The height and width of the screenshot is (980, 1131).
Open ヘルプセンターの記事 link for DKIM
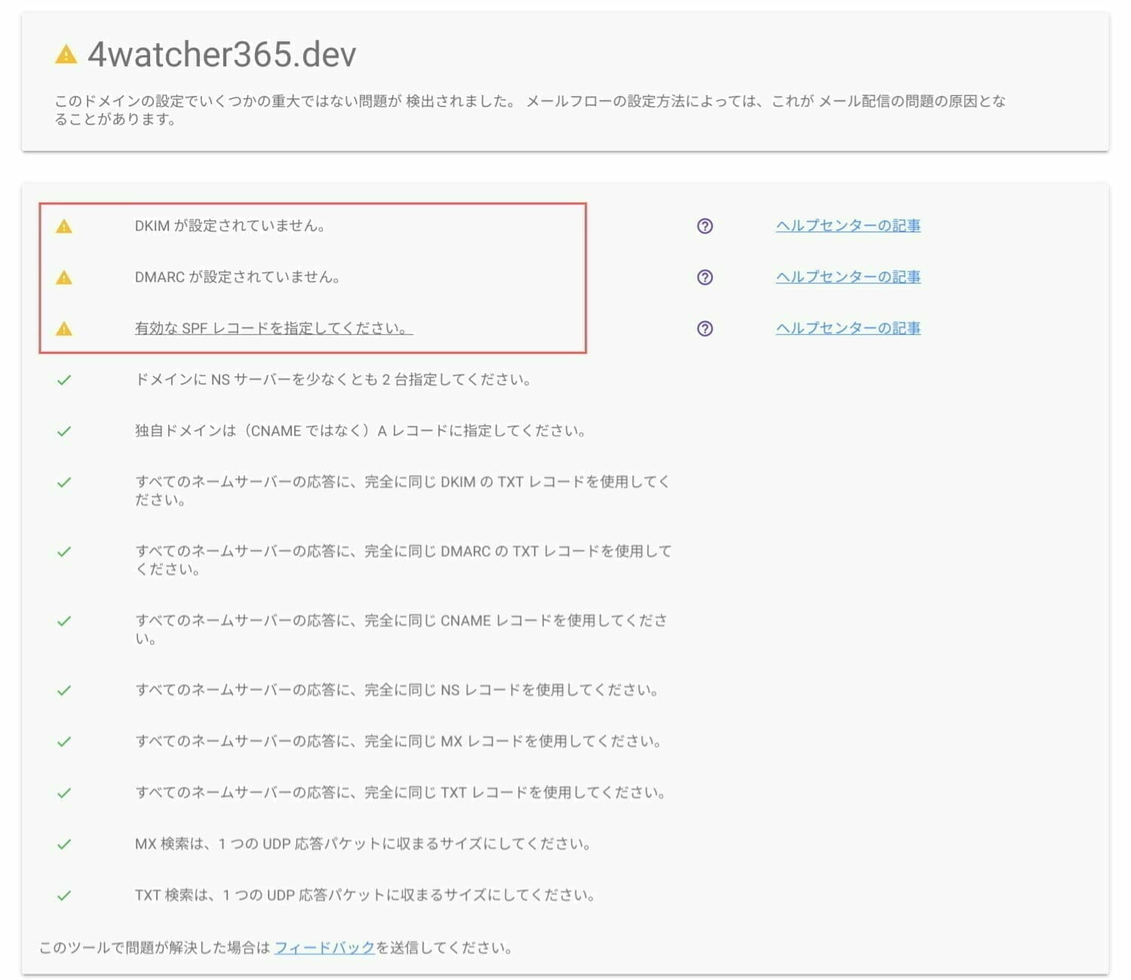click(848, 225)
